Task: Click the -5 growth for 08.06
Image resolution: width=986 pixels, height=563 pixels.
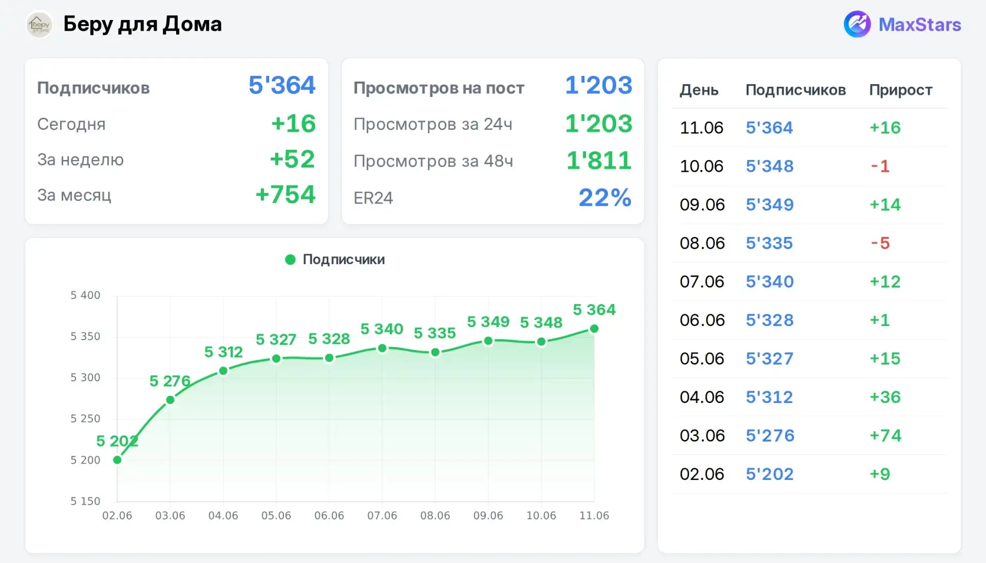Action: 880,243
